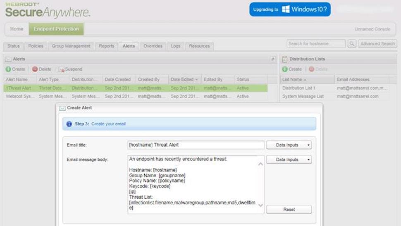Sort by Date Edited column header
The image size is (401, 226).
click(x=184, y=79)
